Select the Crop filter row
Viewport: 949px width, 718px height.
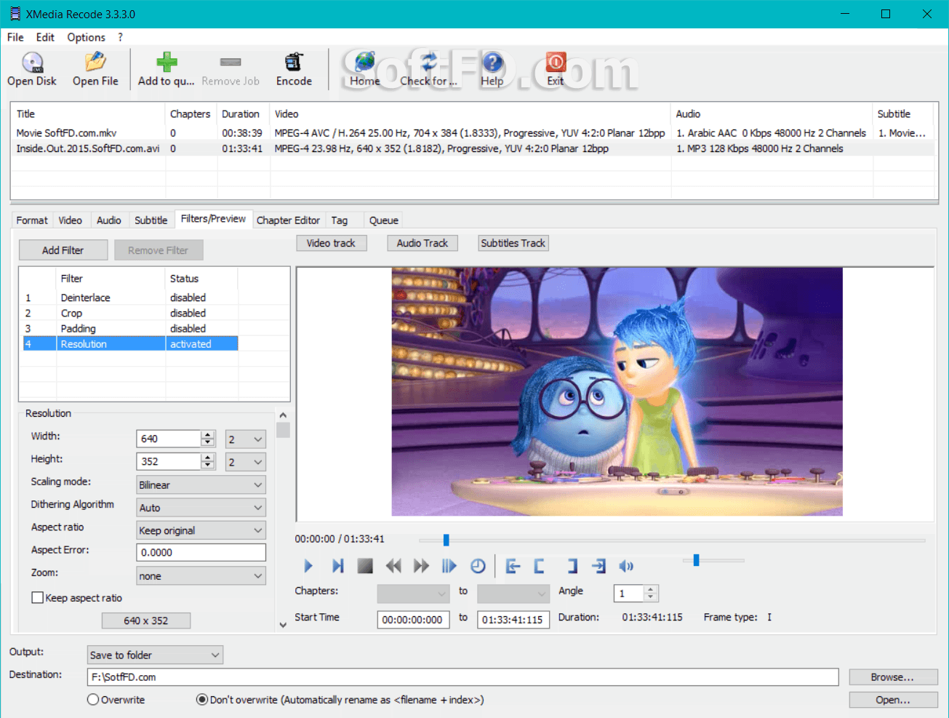tap(131, 313)
